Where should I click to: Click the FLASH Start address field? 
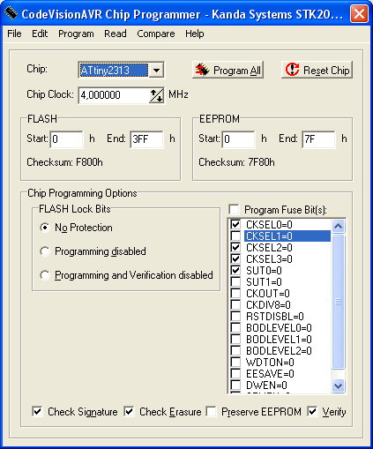[x=67, y=138]
